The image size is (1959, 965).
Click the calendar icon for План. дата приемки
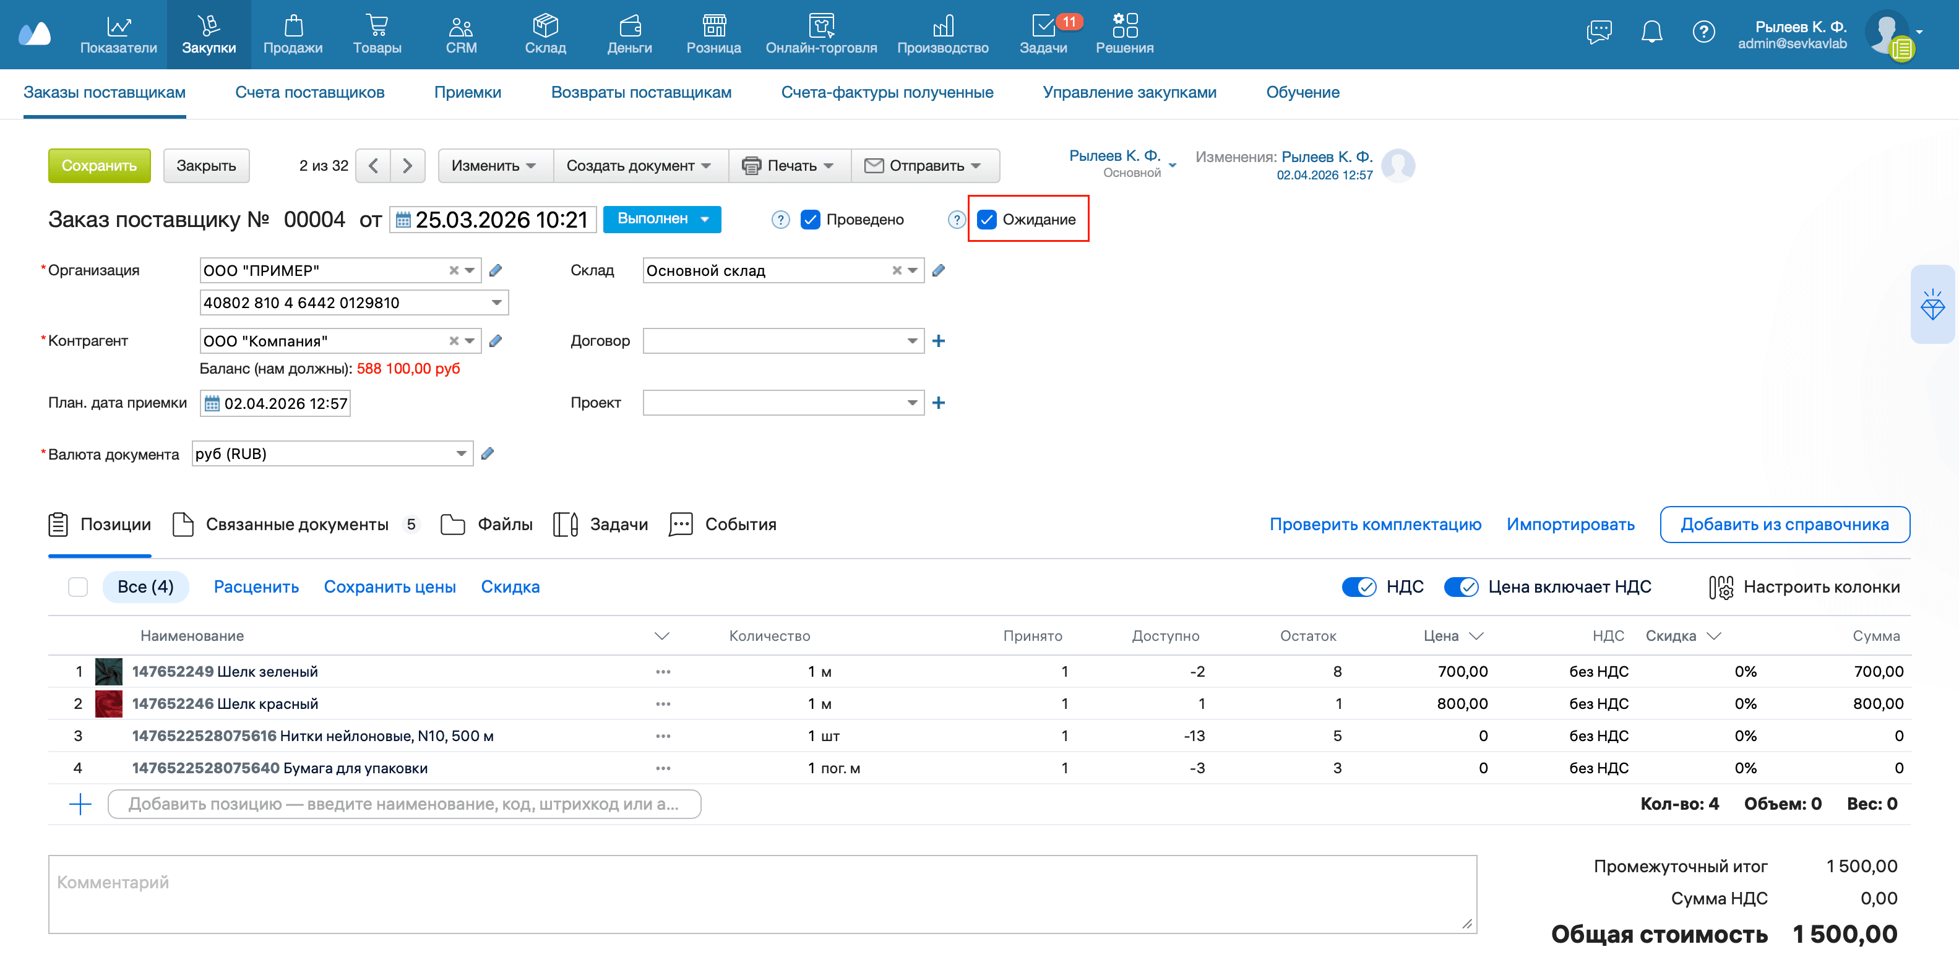point(212,404)
